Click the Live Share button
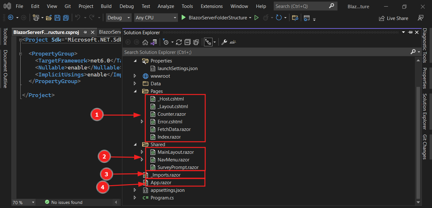The height and width of the screenshot is (208, 432). click(394, 18)
